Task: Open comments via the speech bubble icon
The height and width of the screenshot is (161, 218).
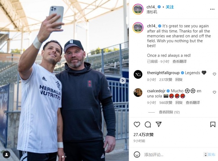Action: pos(148,124)
